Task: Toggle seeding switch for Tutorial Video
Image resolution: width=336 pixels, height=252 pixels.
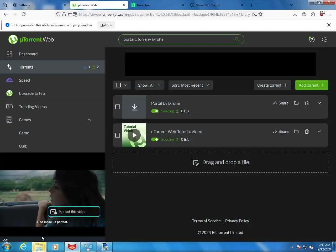Action: (x=155, y=139)
